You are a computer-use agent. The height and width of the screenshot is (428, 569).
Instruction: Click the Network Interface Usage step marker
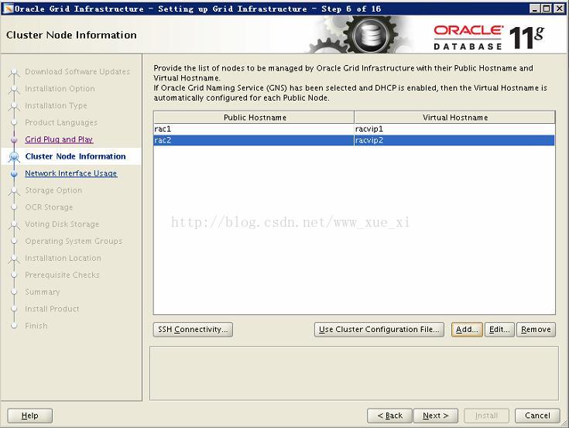[x=14, y=173]
